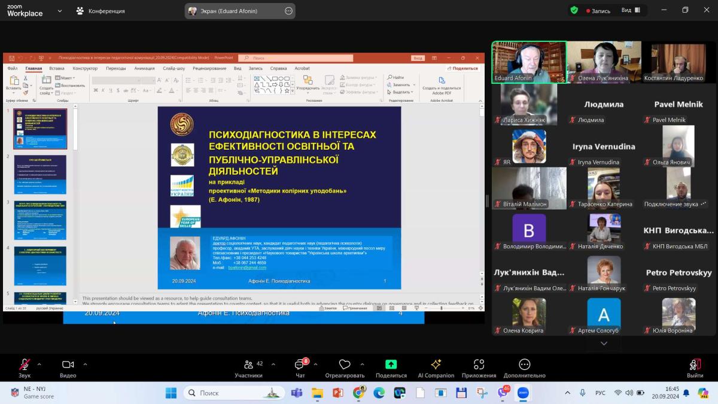
Task: Open the screen share options for Eduard Afonin
Action: (x=288, y=11)
